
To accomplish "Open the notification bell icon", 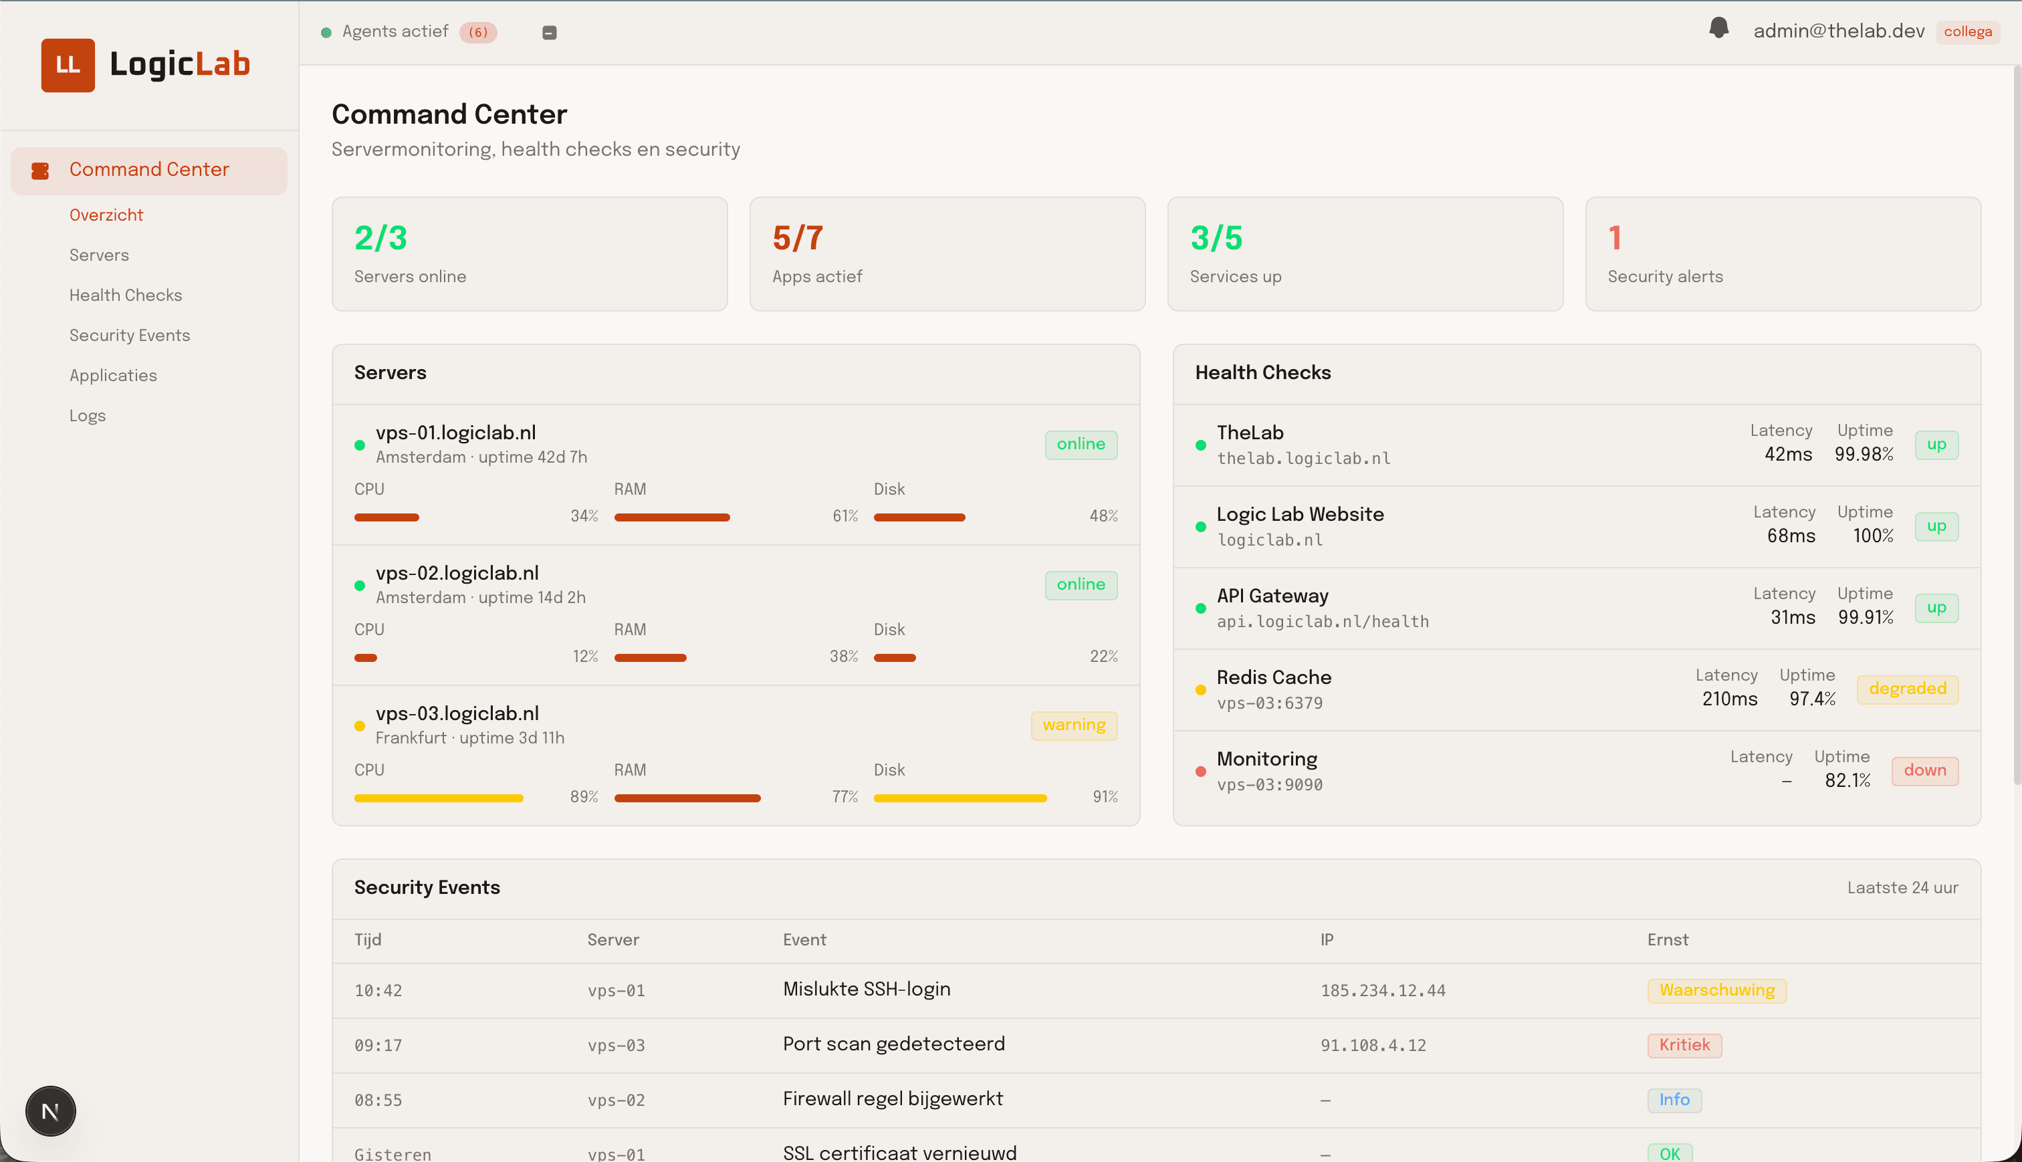I will (x=1719, y=29).
